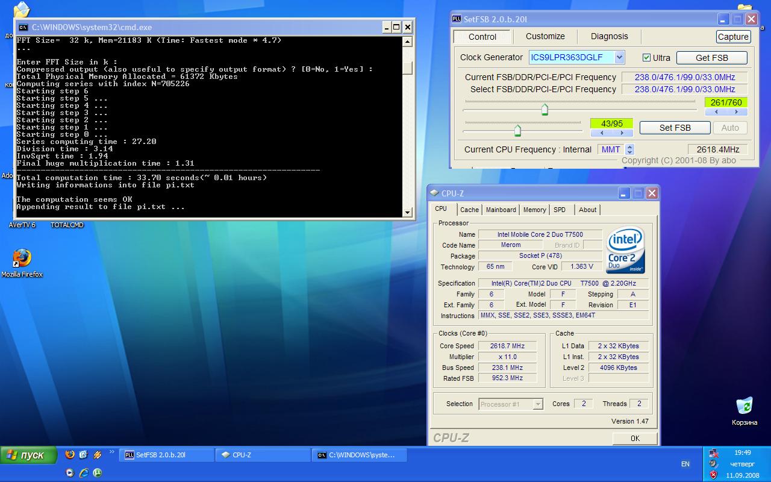Click the Level 2 cache value 4096 KBytes

619,368
